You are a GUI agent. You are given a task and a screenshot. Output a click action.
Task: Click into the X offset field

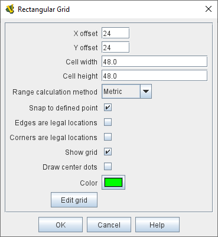[115, 33]
